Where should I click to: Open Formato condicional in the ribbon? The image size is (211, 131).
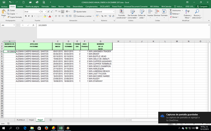[122, 14]
